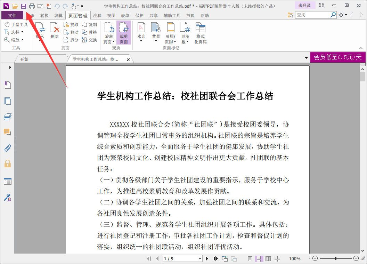
Task: Delete page with the 删除 icon
Action: pos(55,31)
